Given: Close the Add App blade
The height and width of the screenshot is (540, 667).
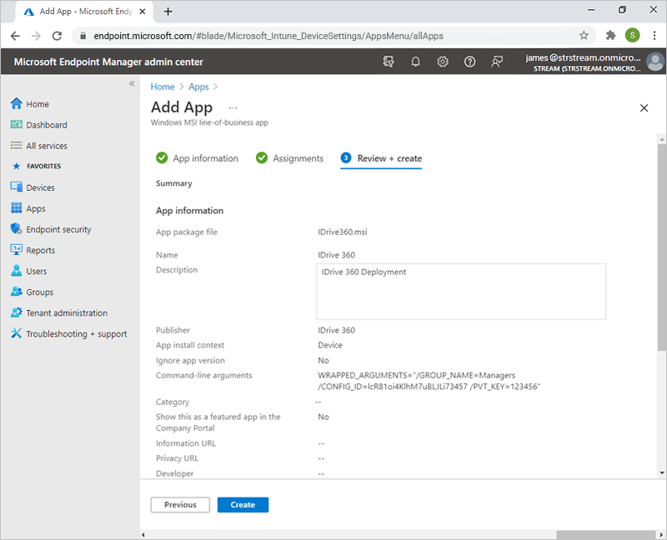Looking at the screenshot, I should tap(644, 108).
